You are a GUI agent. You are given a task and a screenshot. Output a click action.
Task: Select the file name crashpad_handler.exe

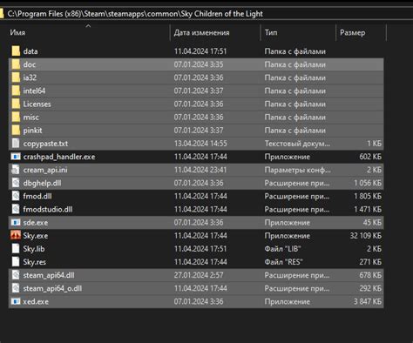pos(59,157)
